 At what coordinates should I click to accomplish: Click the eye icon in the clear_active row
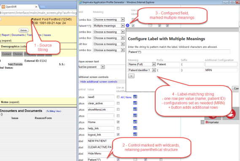[135, 103]
